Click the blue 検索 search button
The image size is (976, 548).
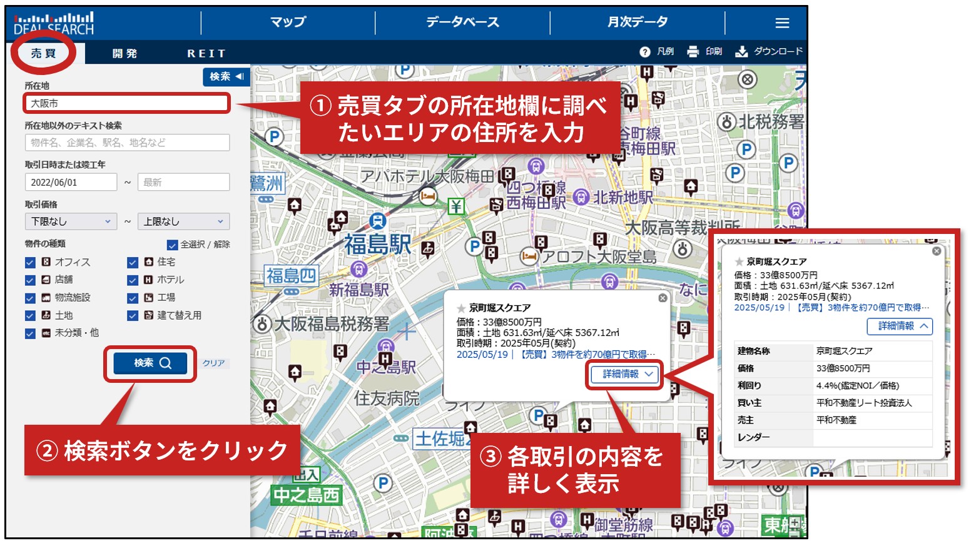tap(150, 363)
